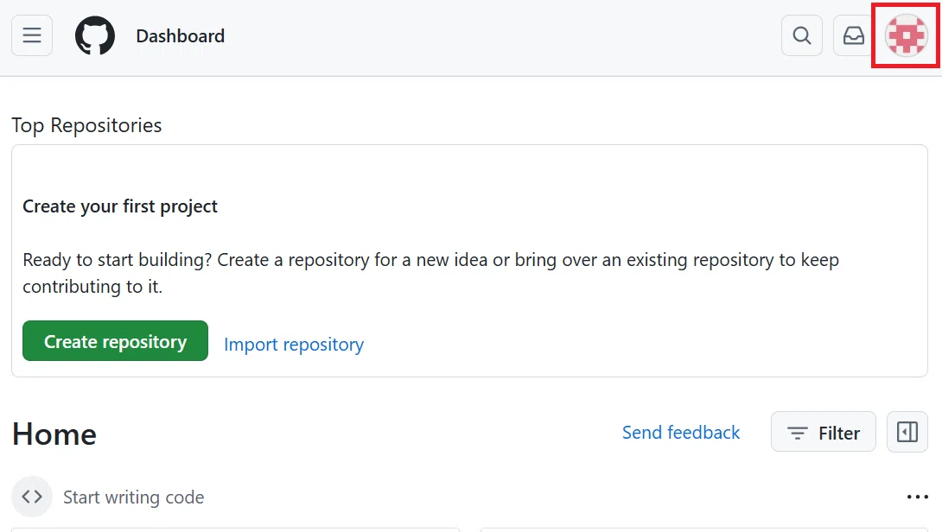The height and width of the screenshot is (532, 942).
Task: Click the GitHub Octocat logo
Action: [95, 35]
